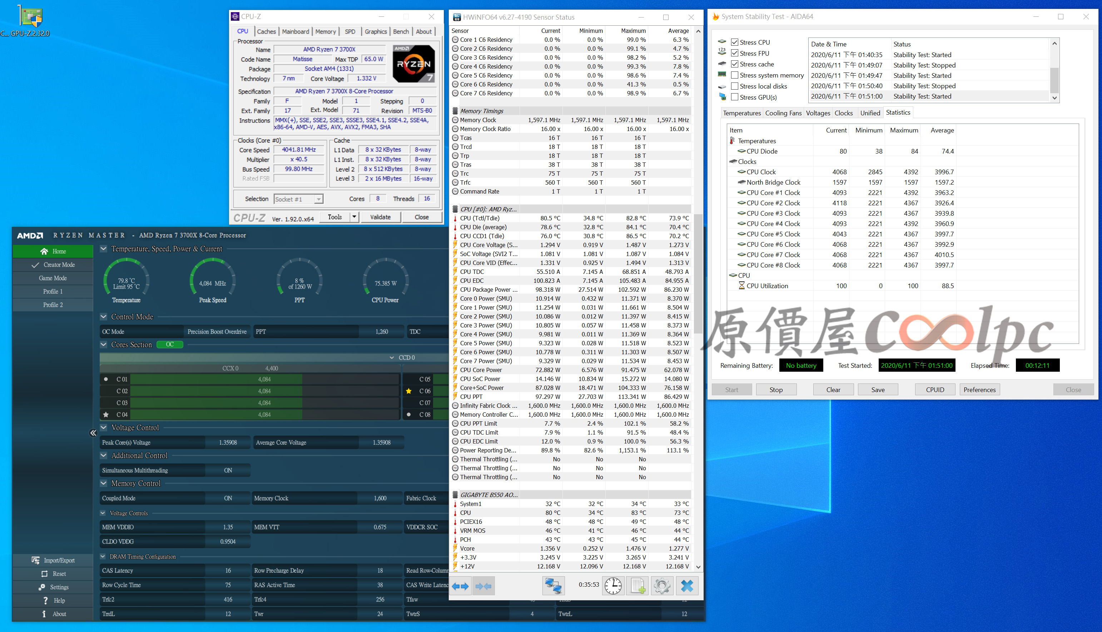Switch to the Mainboard tab in CPU-Z
The image size is (1102, 632).
pos(296,31)
